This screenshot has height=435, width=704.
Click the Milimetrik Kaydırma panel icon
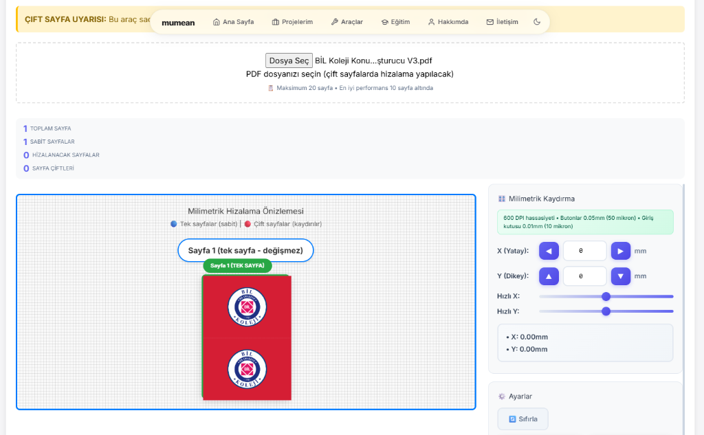tap(501, 199)
